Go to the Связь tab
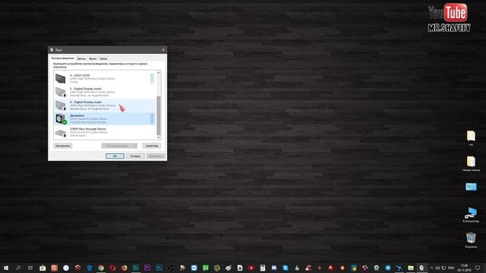The image size is (486, 273). pyautogui.click(x=103, y=58)
